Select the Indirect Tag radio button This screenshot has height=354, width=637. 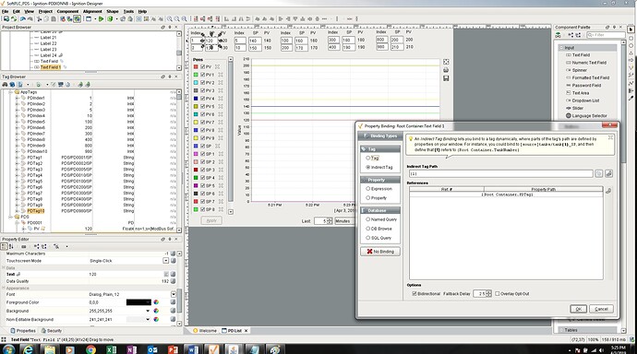(x=368, y=167)
